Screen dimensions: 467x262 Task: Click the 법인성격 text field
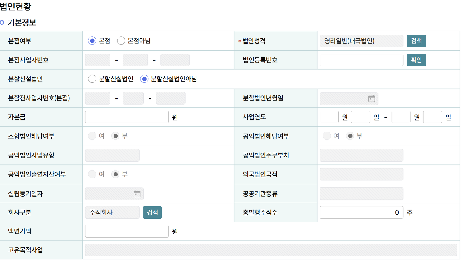pyautogui.click(x=361, y=41)
